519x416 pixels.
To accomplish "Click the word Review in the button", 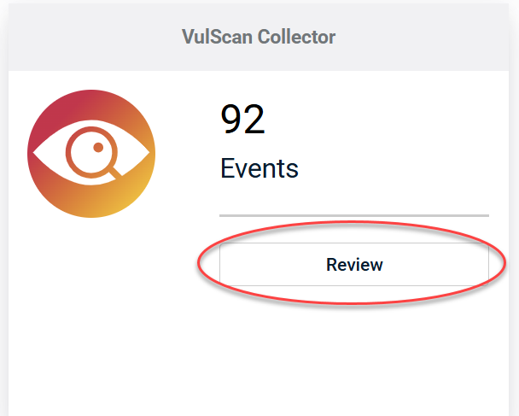I will [354, 265].
